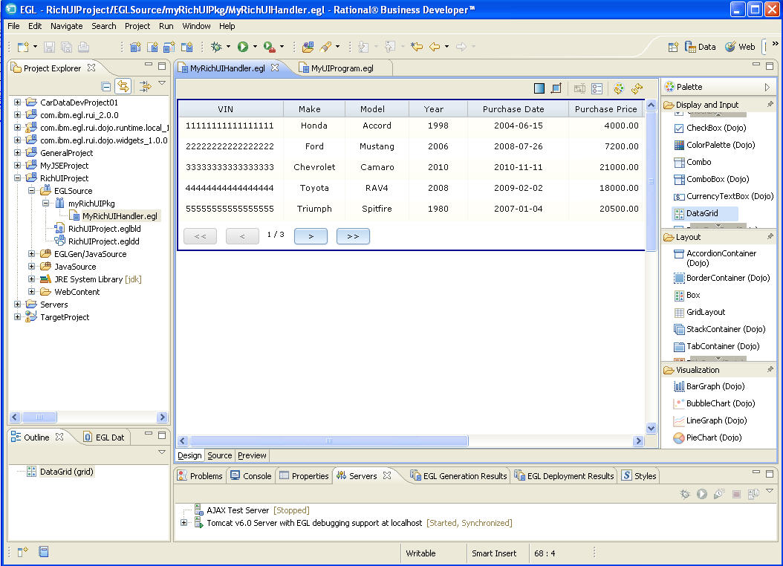
Task: Collapse the RichUIProject tree node
Action: click(x=18, y=178)
